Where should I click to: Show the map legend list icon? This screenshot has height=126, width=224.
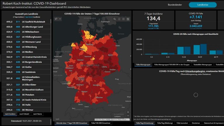pos(124,19)
